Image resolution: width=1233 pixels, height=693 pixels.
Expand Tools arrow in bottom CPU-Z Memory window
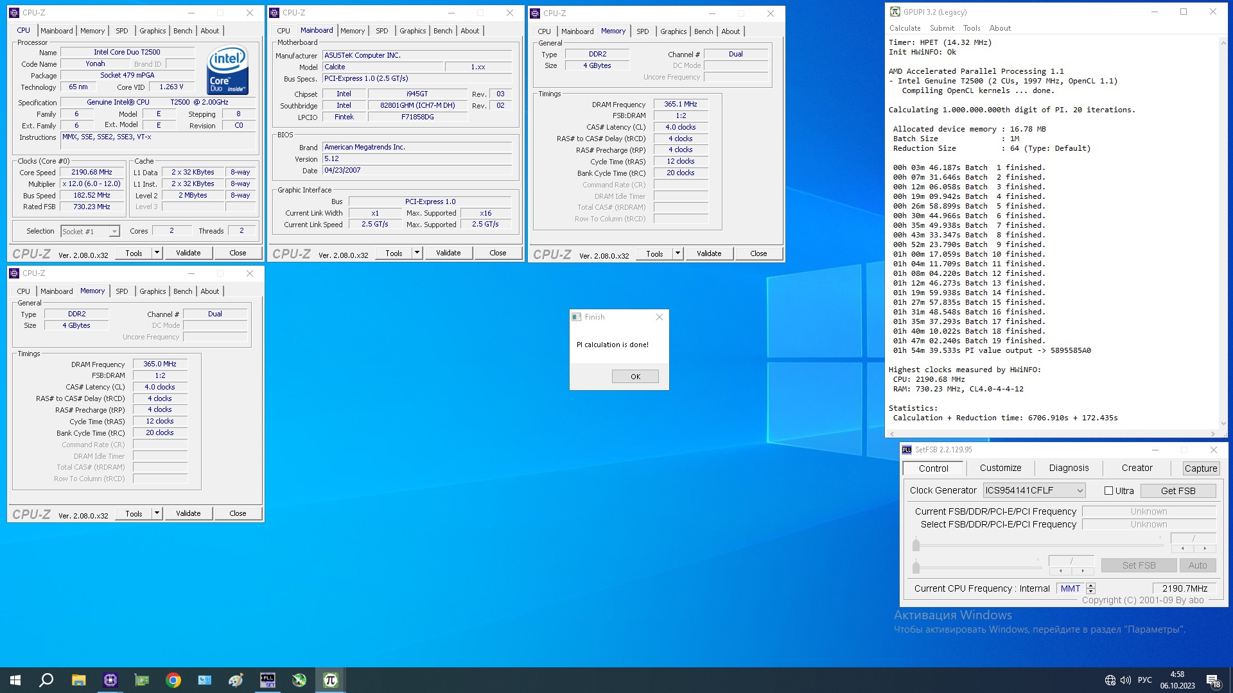point(157,513)
